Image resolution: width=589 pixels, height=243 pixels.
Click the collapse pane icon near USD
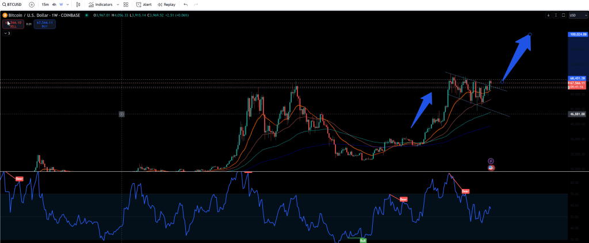pyautogui.click(x=556, y=16)
